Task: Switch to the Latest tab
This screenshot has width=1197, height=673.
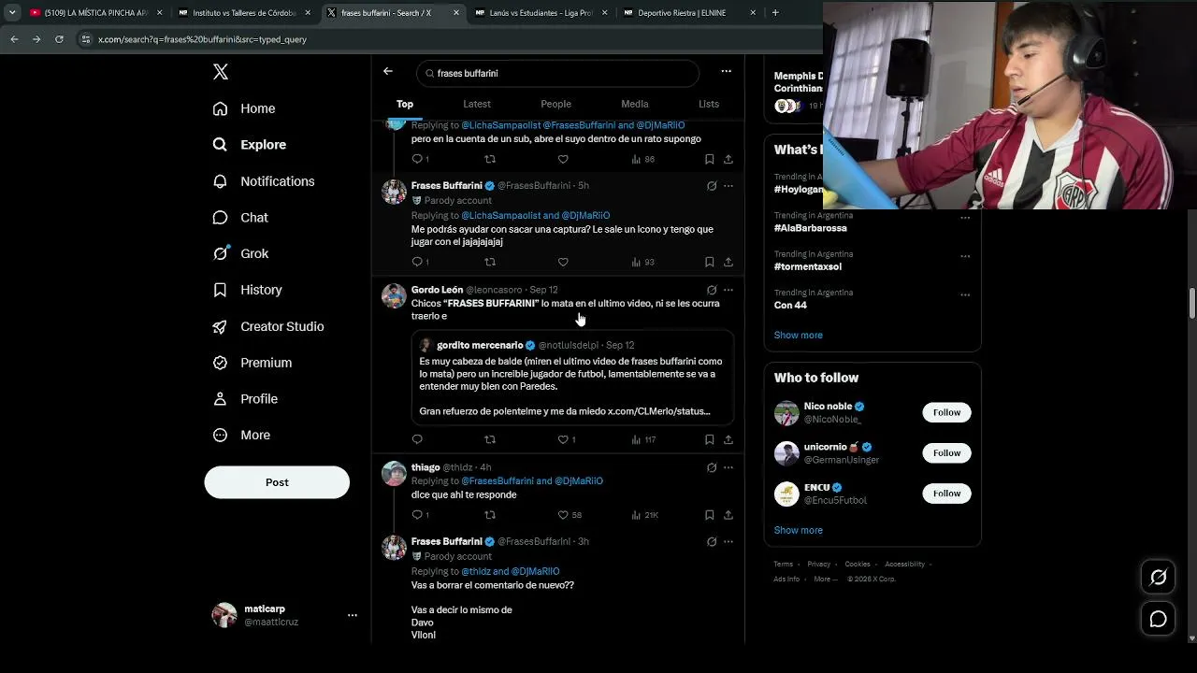Action: (477, 104)
